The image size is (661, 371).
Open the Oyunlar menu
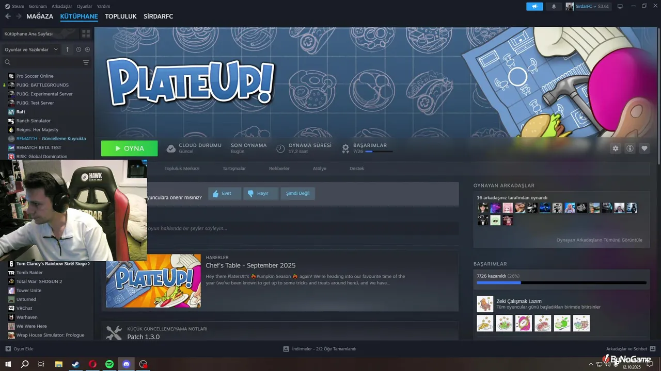click(x=84, y=6)
